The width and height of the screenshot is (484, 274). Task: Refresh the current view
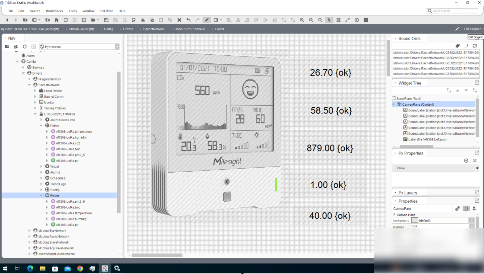click(66, 20)
